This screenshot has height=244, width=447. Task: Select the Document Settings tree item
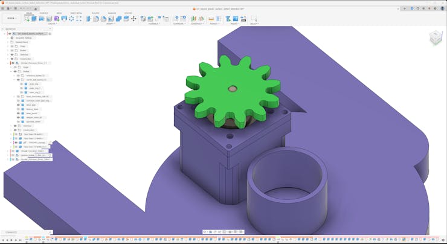click(23, 37)
